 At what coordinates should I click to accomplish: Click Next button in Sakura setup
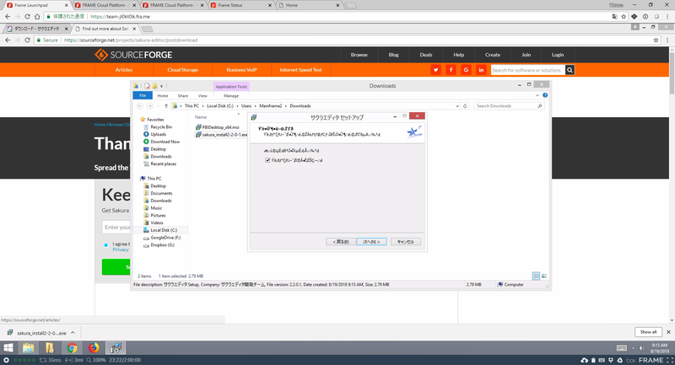(371, 242)
